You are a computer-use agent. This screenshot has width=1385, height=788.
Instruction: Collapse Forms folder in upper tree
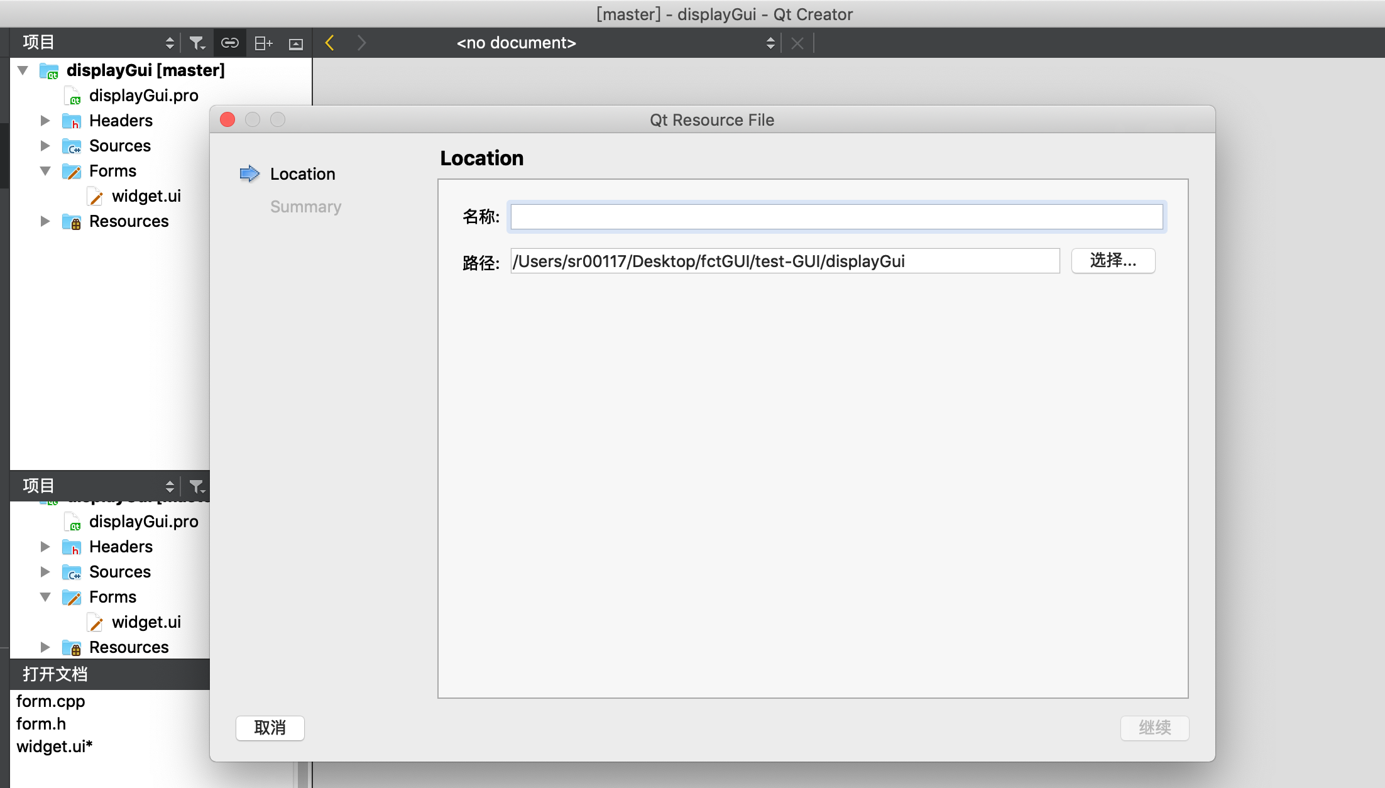point(45,171)
